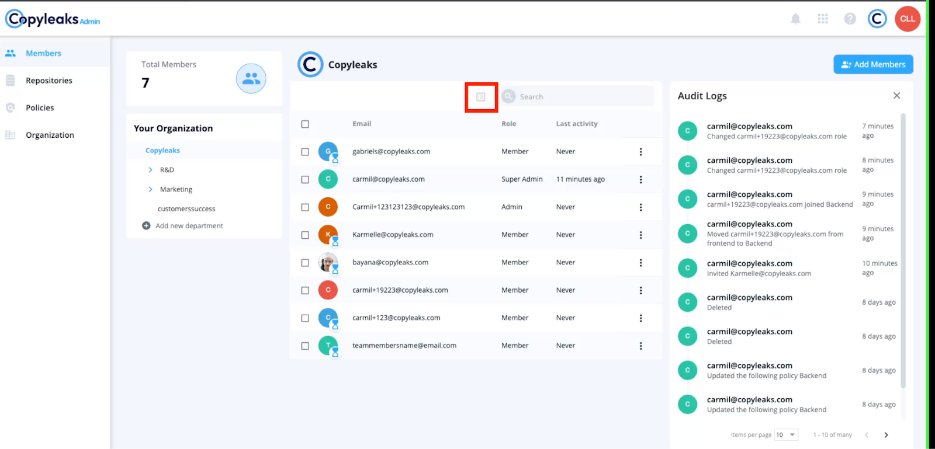Screen dimensions: 935x449
Task: Open the Policies section
Action: (55, 108)
